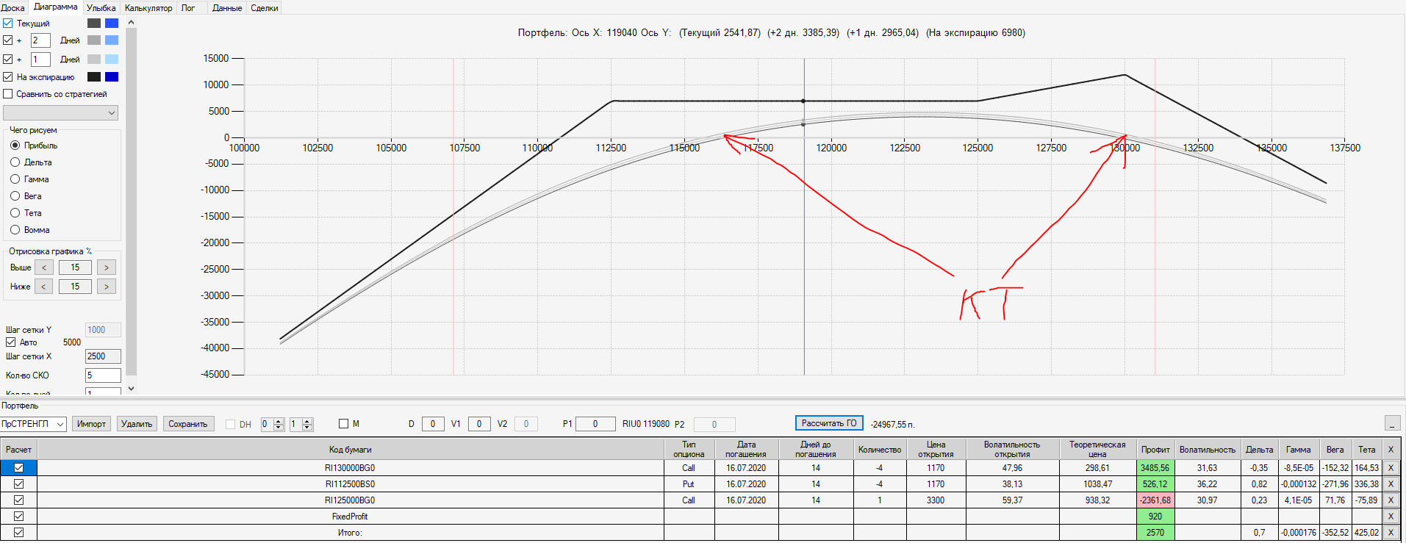
Task: Switch to the Улыбка tab
Action: click(x=101, y=8)
